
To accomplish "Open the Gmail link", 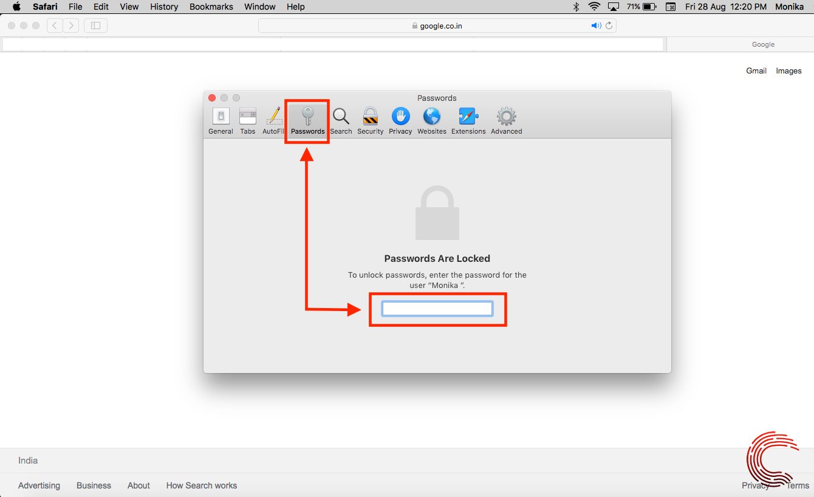I will 756,70.
